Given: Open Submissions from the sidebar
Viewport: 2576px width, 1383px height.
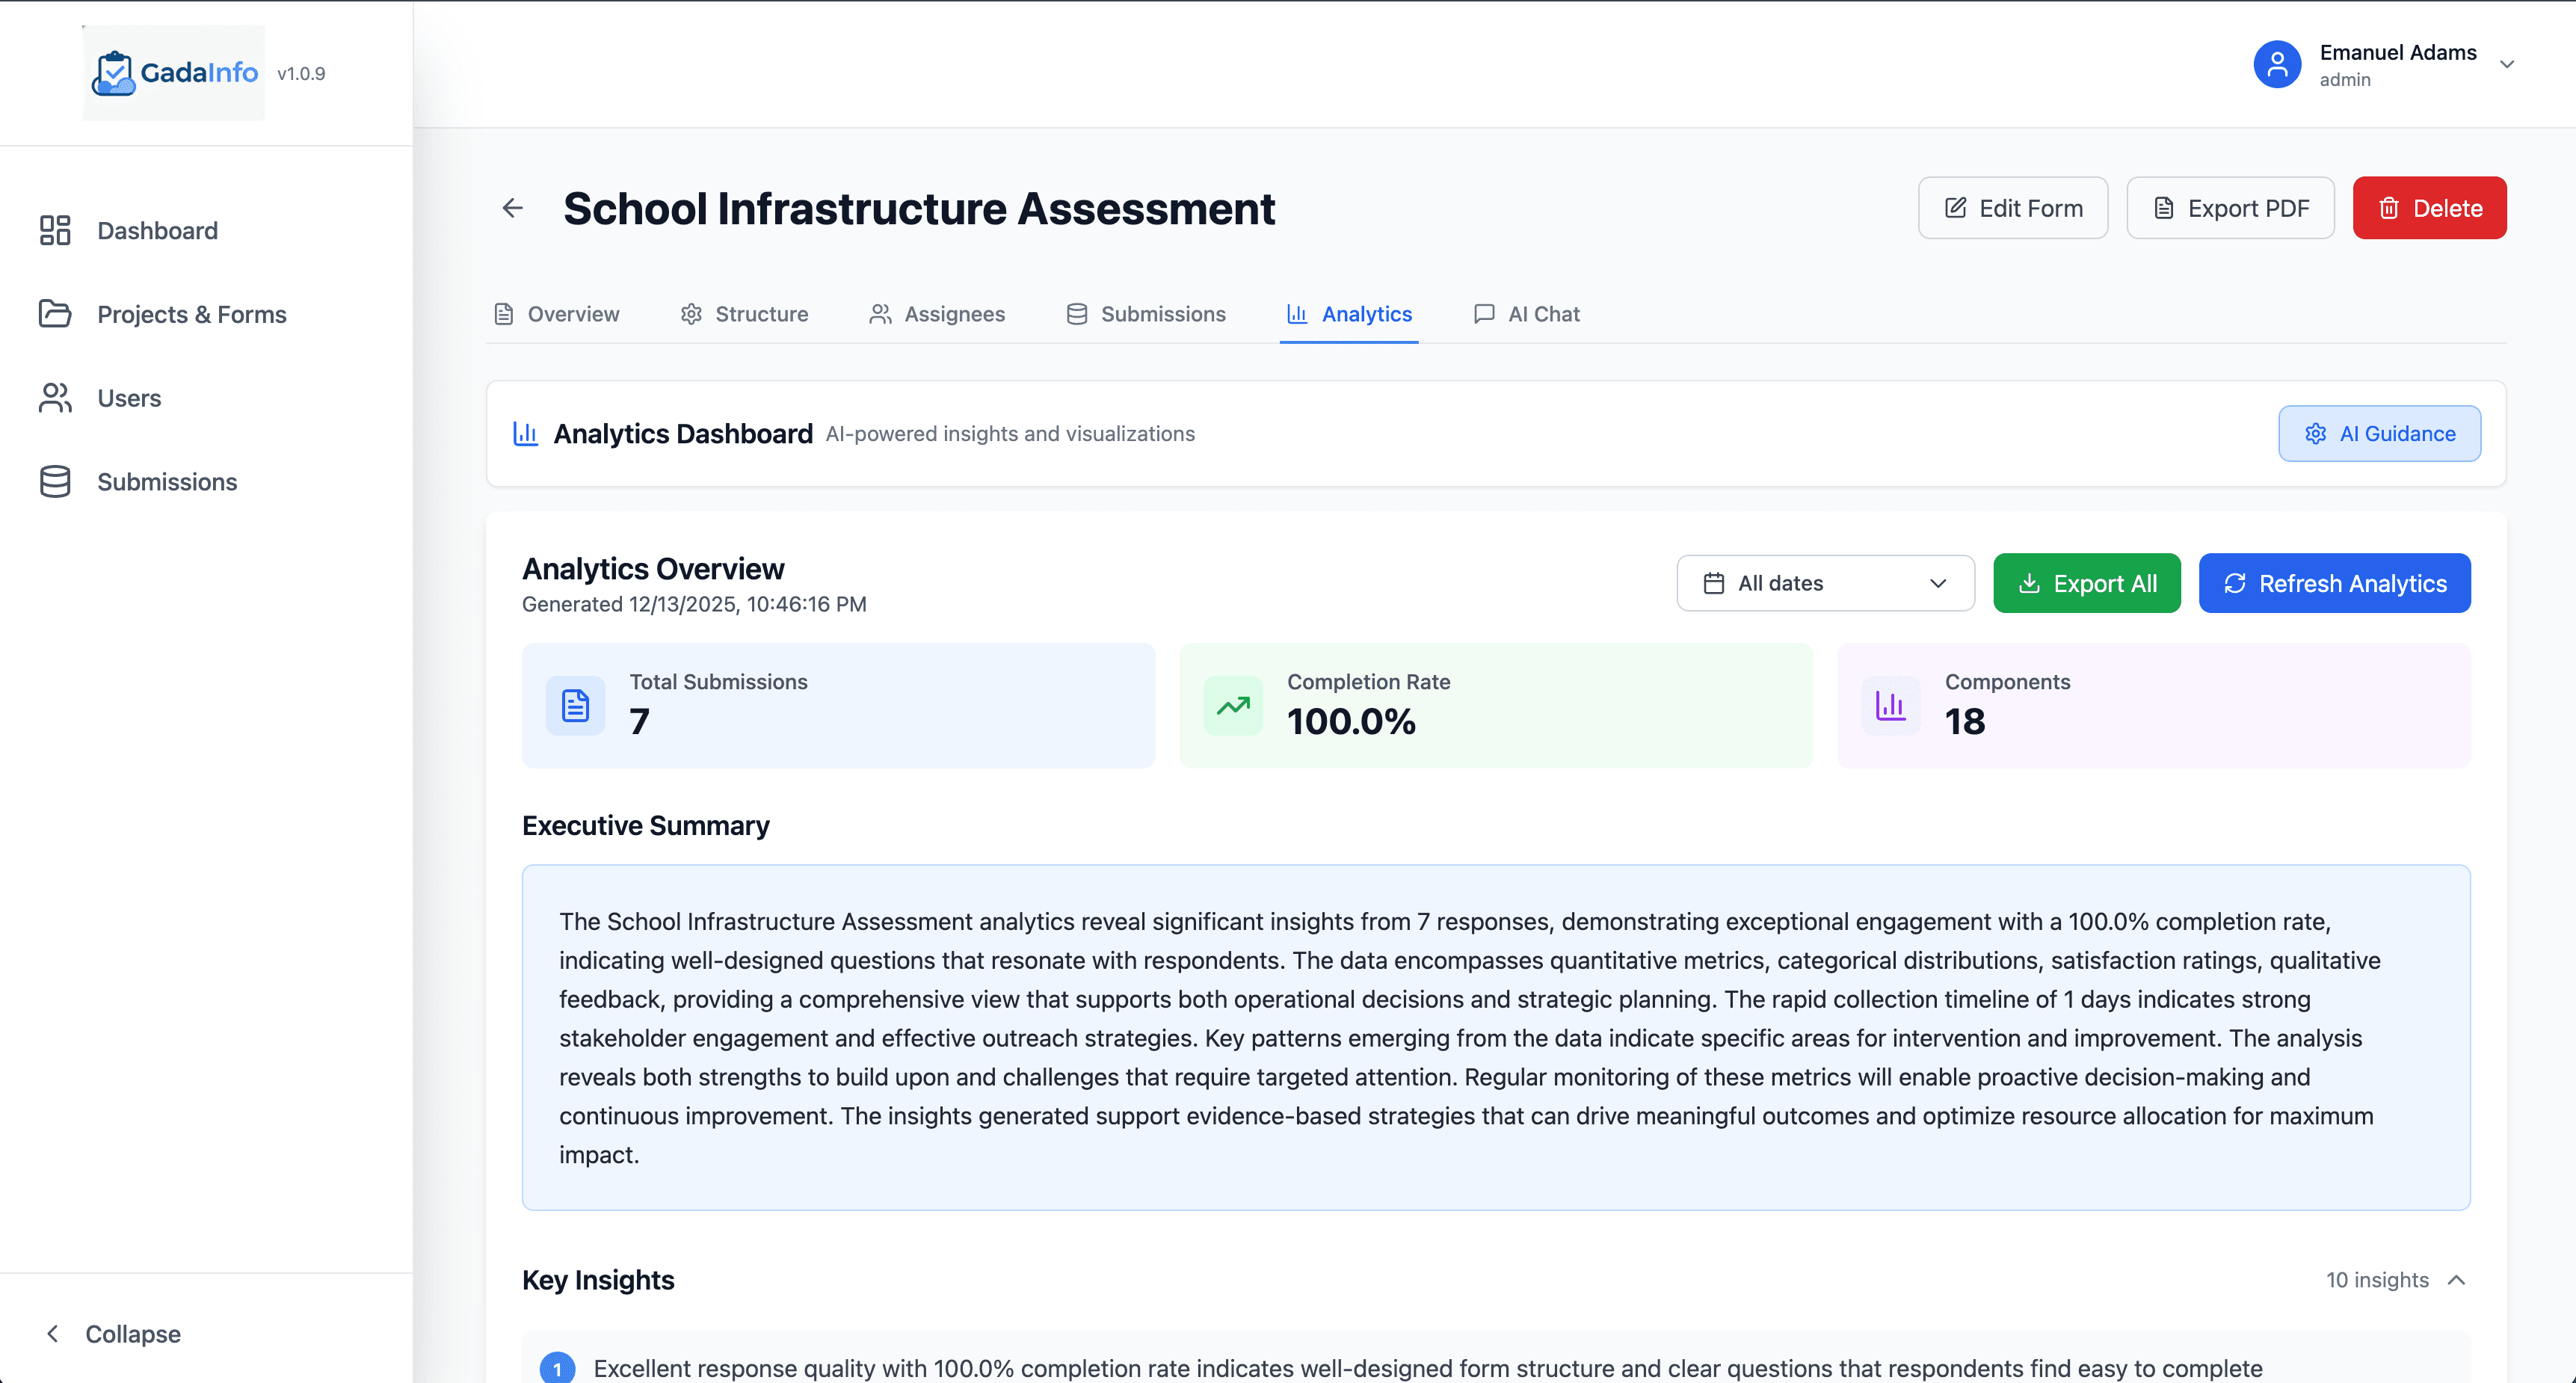Looking at the screenshot, I should pos(166,481).
